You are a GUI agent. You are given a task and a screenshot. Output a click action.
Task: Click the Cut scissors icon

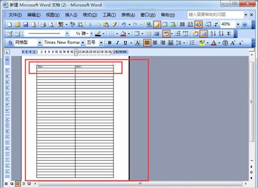pyautogui.click(x=90, y=25)
